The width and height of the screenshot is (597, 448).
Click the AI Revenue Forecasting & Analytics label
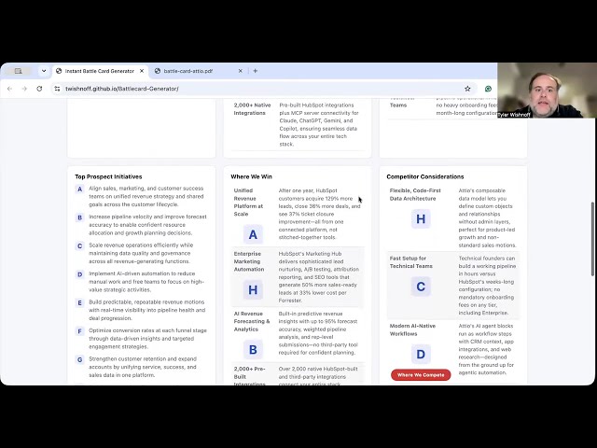[x=252, y=321]
